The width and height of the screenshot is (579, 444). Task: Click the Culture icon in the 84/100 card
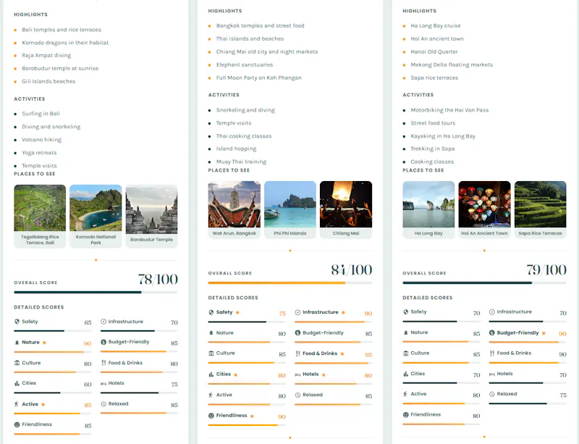point(211,353)
